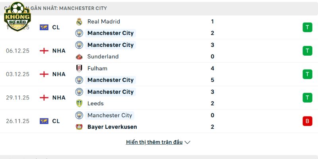Click the Fulham club crest
The width and height of the screenshot is (318, 159).
[x=79, y=68]
